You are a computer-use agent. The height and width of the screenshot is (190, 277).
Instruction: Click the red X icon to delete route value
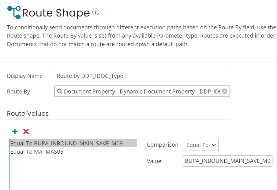click(x=26, y=131)
